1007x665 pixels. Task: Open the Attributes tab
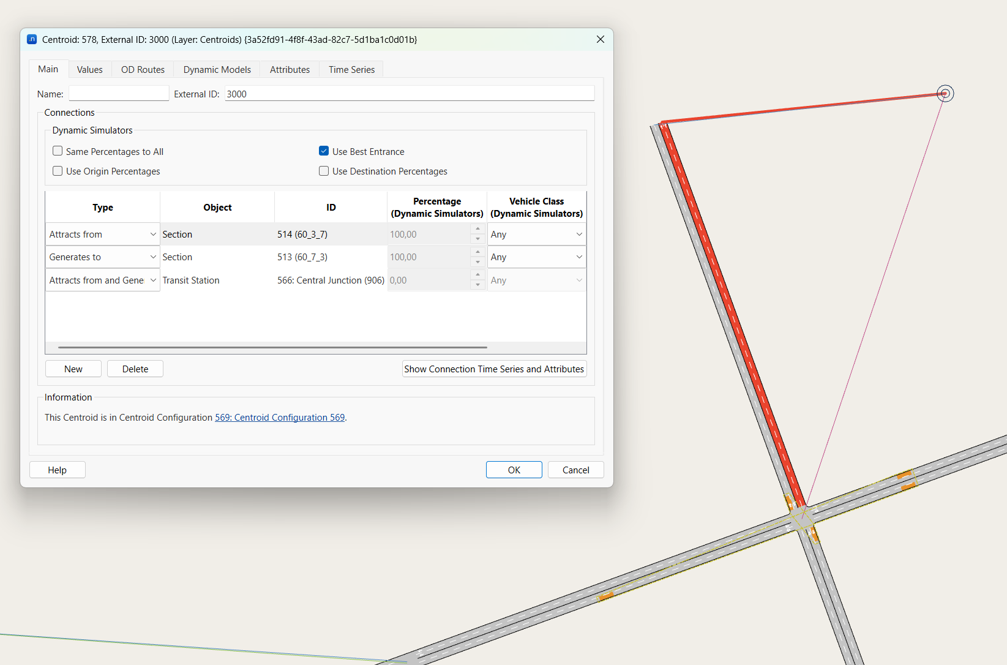[290, 69]
